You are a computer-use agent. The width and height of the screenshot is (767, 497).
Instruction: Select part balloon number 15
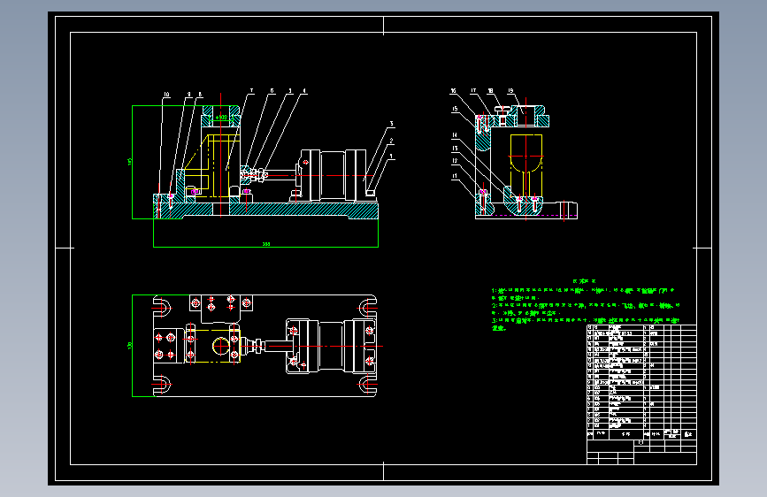[455, 109]
